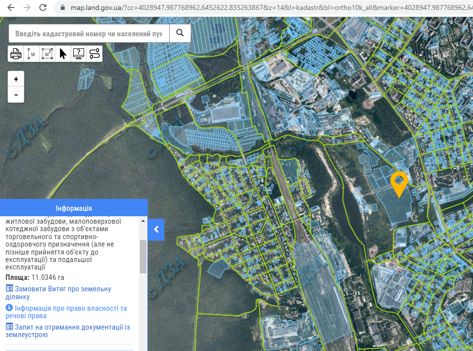Select the distance measurement tool
This screenshot has height=351, width=473.
31,54
